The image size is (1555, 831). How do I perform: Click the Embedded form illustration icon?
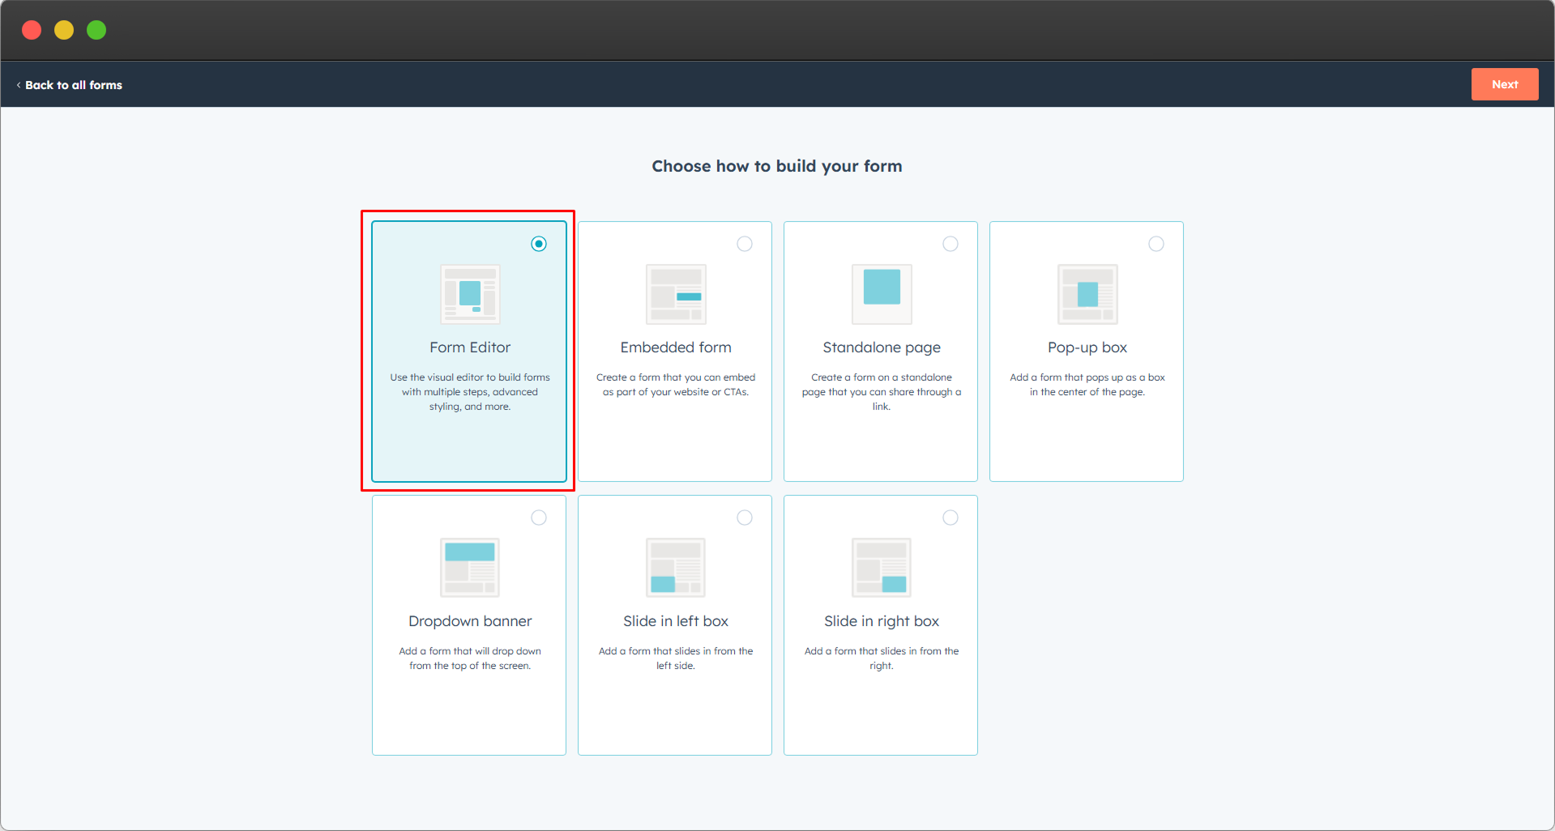tap(676, 294)
